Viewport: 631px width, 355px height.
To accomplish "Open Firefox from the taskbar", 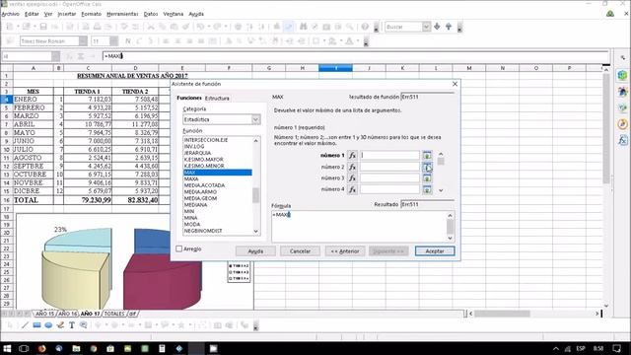I will [41, 348].
